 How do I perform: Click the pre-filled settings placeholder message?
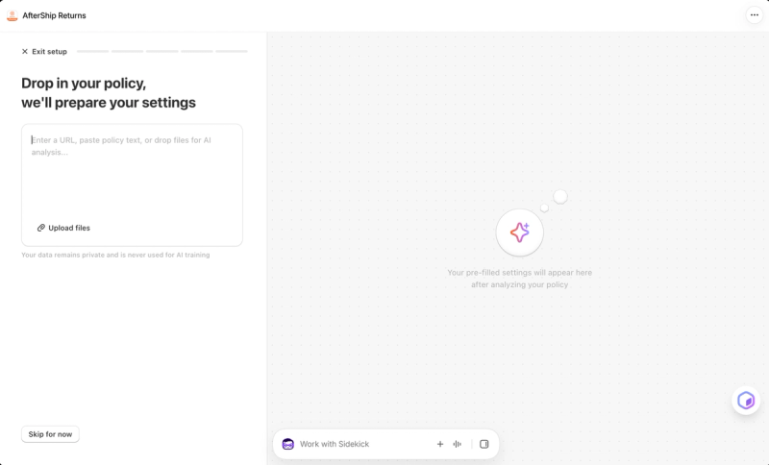(x=519, y=279)
